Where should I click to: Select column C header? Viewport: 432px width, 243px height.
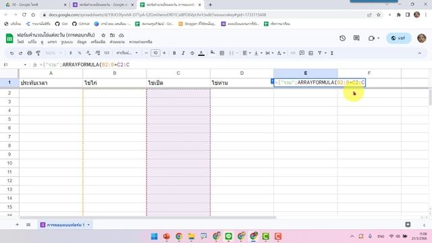pos(178,73)
